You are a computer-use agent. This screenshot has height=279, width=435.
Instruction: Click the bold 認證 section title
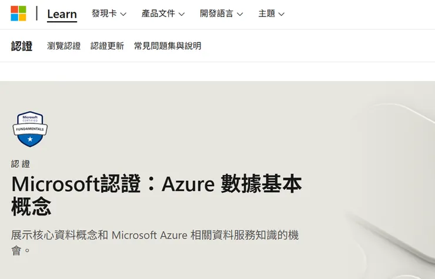(22, 46)
